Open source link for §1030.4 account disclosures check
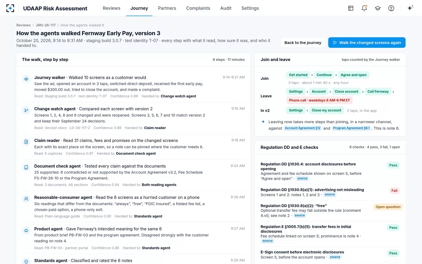This screenshot has height=264, width=422. [x=302, y=178]
